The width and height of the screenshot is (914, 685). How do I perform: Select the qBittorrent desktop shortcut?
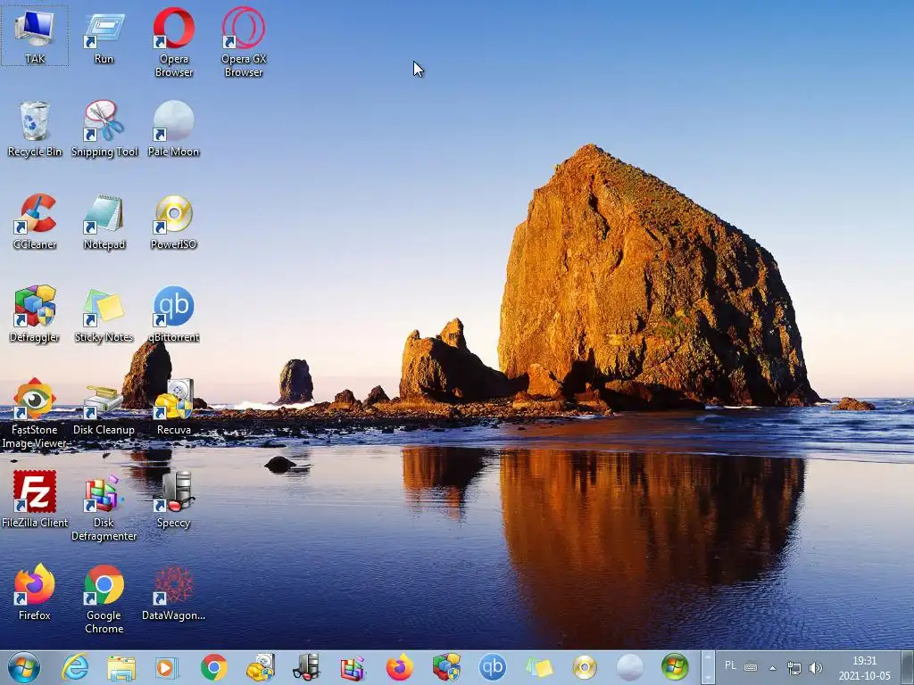tap(174, 314)
